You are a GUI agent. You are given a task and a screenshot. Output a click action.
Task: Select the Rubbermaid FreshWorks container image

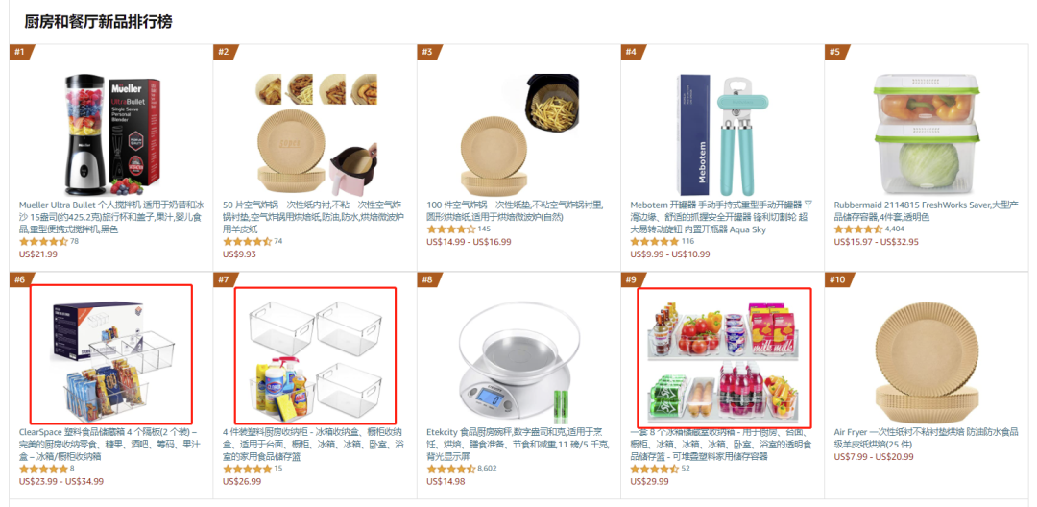point(926,133)
